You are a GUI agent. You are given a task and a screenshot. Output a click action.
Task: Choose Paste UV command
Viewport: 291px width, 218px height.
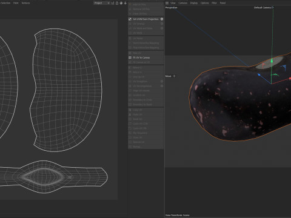coord(145,114)
